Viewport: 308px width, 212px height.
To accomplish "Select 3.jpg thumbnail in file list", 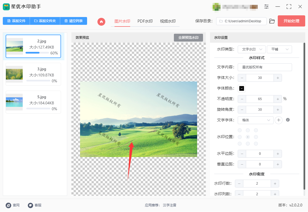I will coord(14,74).
